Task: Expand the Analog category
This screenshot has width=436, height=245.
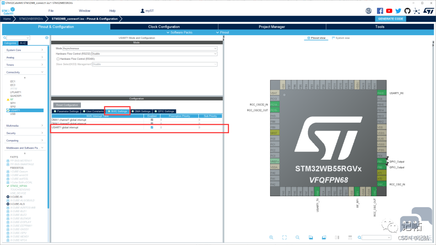Action: 25,57
